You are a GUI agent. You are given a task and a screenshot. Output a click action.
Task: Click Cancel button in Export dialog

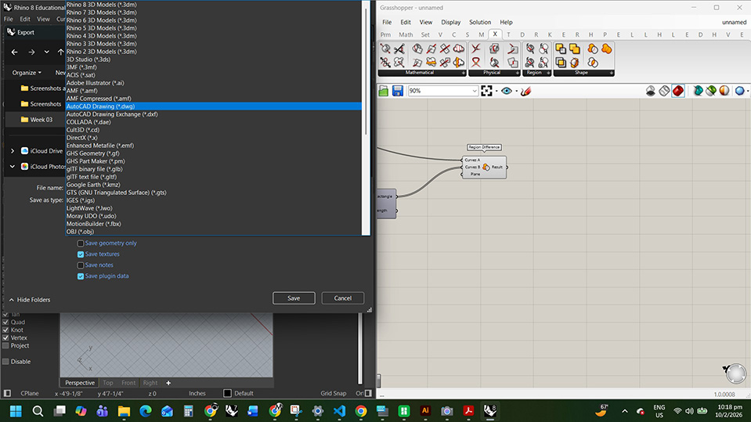[342, 298]
